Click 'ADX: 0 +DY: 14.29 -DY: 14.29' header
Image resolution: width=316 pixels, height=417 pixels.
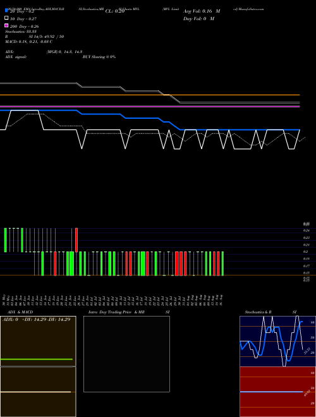pos(37,319)
